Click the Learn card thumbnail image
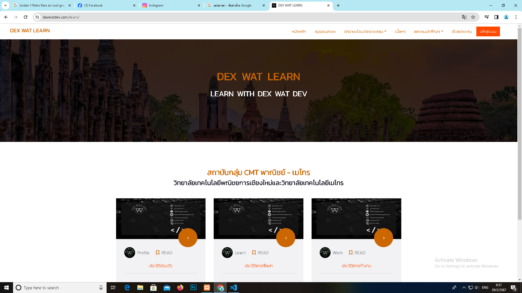 point(258,218)
